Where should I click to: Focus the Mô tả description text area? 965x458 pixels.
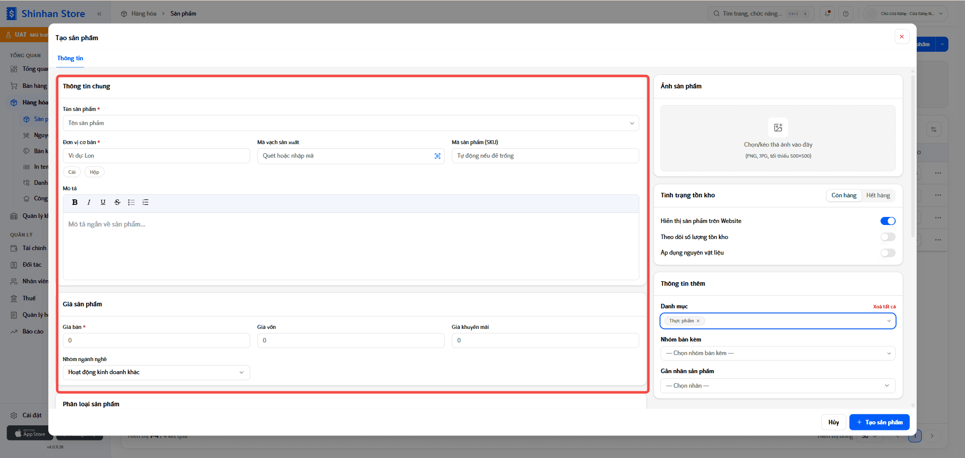point(351,246)
